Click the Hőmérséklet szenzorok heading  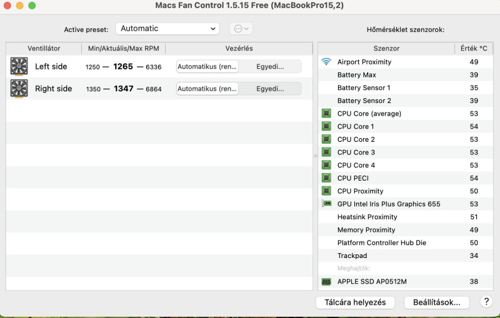(x=405, y=29)
